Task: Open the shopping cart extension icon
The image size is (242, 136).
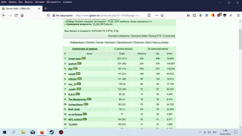Action: tap(207, 15)
